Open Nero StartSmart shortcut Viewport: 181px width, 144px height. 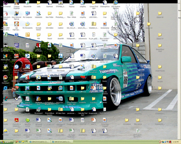(x=5, y=77)
